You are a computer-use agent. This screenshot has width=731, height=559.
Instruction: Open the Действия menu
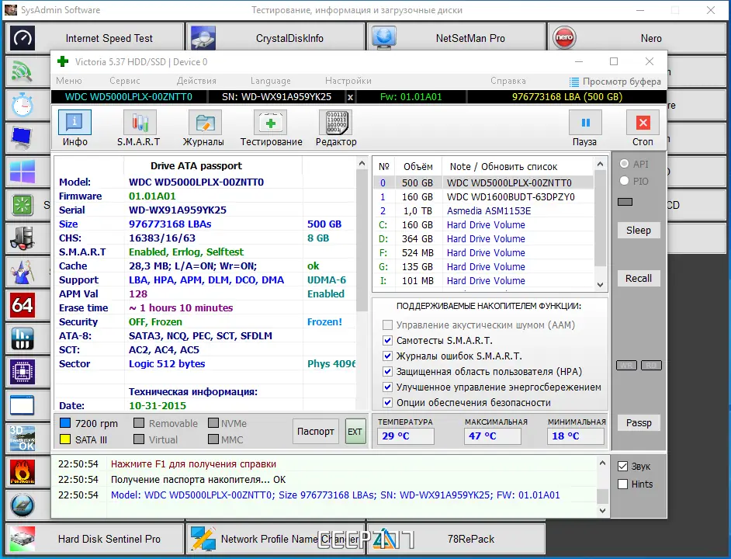click(196, 81)
